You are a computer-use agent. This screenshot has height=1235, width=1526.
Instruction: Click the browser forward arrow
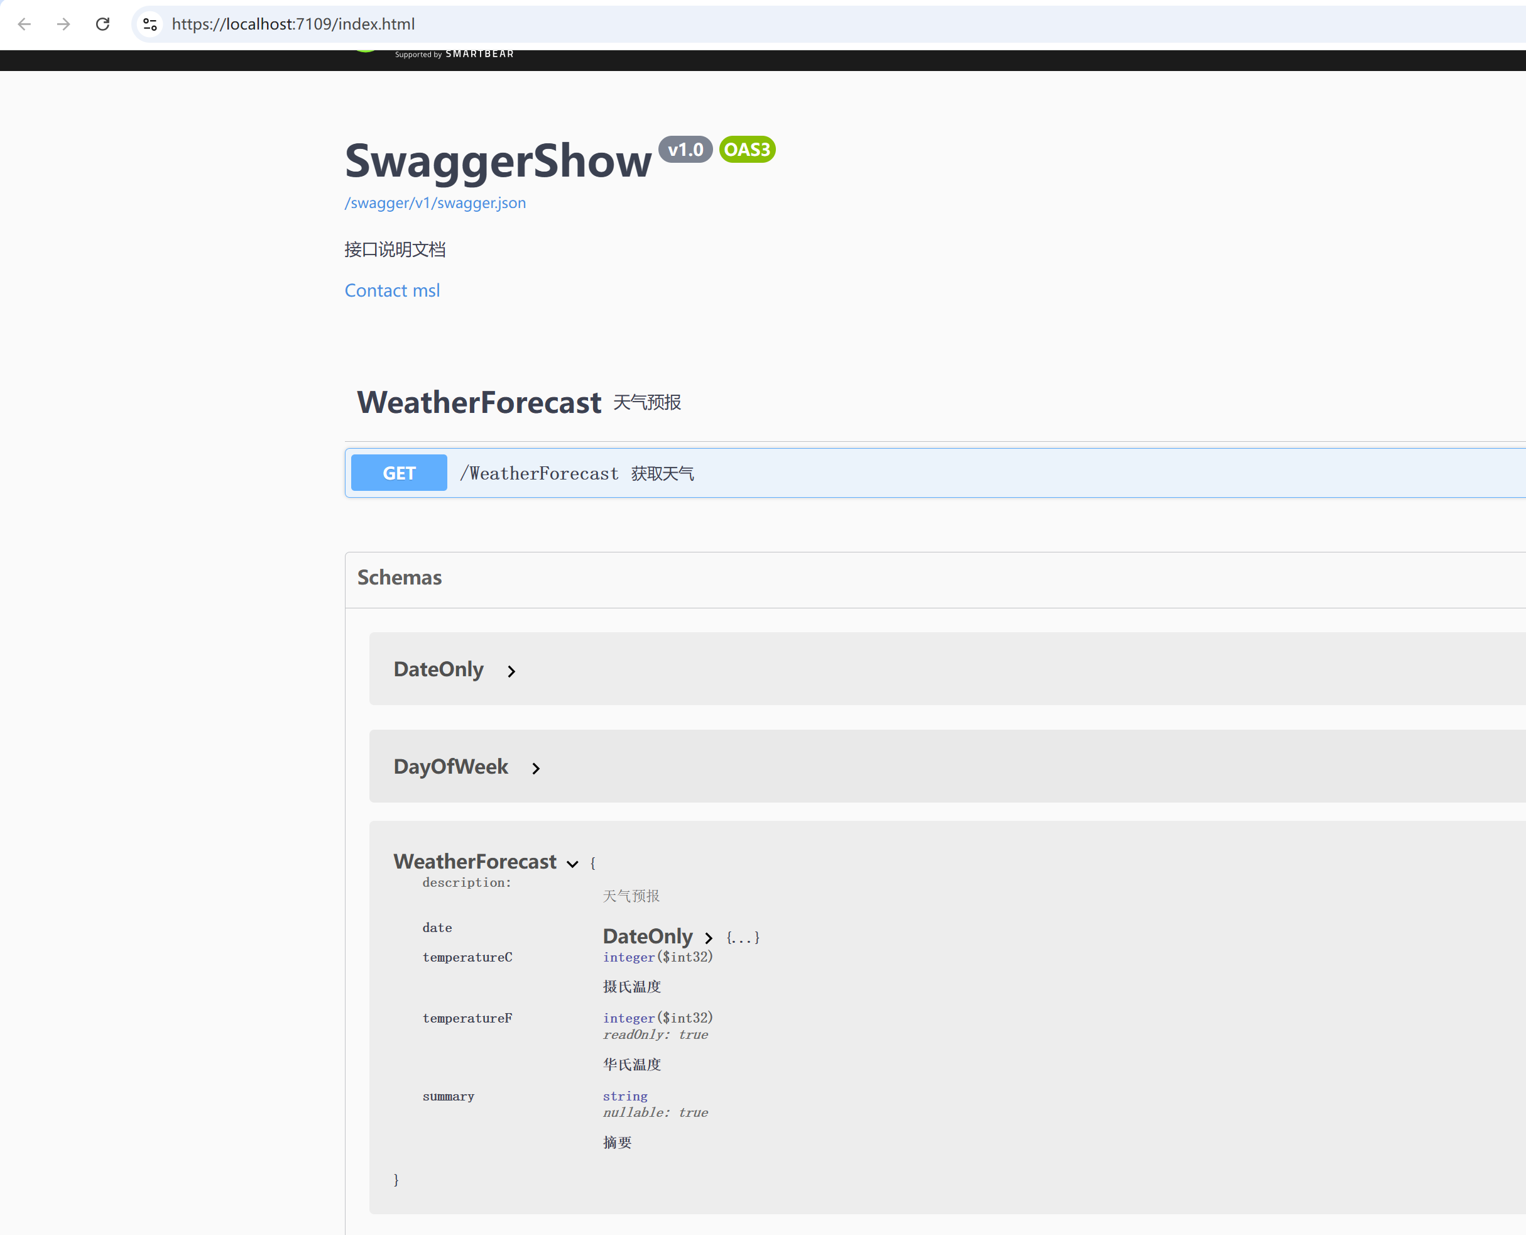tap(63, 24)
